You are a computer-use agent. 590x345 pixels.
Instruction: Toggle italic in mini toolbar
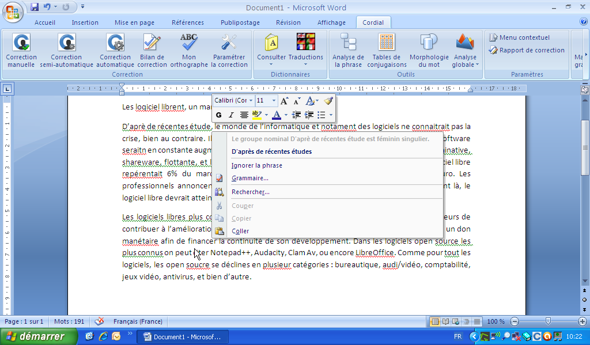pos(231,115)
